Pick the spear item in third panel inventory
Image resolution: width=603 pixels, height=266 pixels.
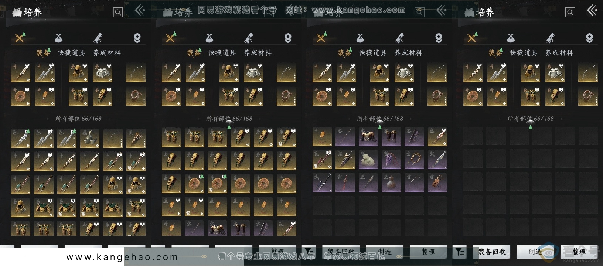click(345, 137)
